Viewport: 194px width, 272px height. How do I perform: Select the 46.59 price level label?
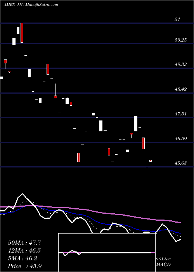click(181, 138)
